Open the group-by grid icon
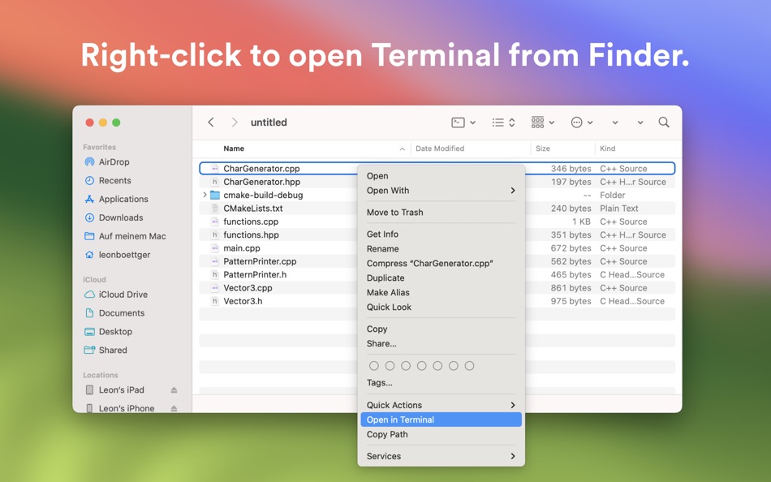 (537, 122)
